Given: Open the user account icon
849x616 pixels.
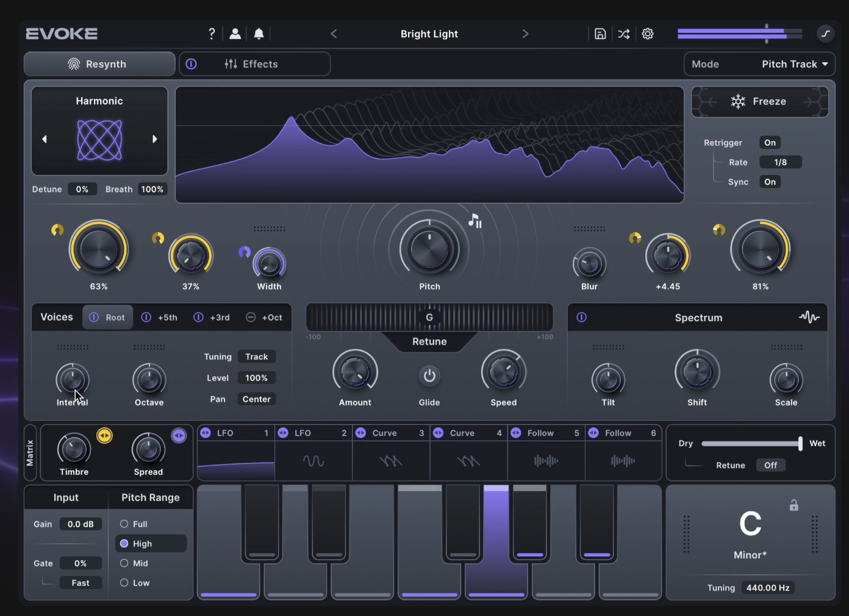Looking at the screenshot, I should 235,34.
